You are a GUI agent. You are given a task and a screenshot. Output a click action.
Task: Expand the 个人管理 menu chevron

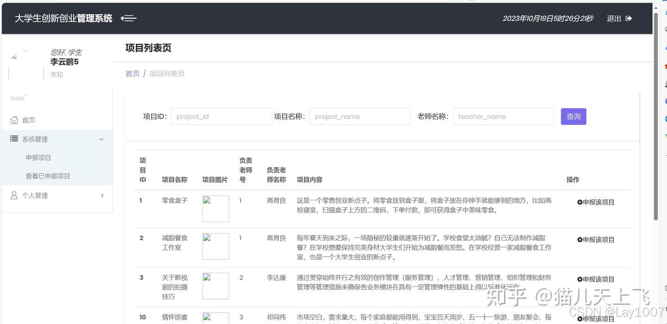(102, 196)
